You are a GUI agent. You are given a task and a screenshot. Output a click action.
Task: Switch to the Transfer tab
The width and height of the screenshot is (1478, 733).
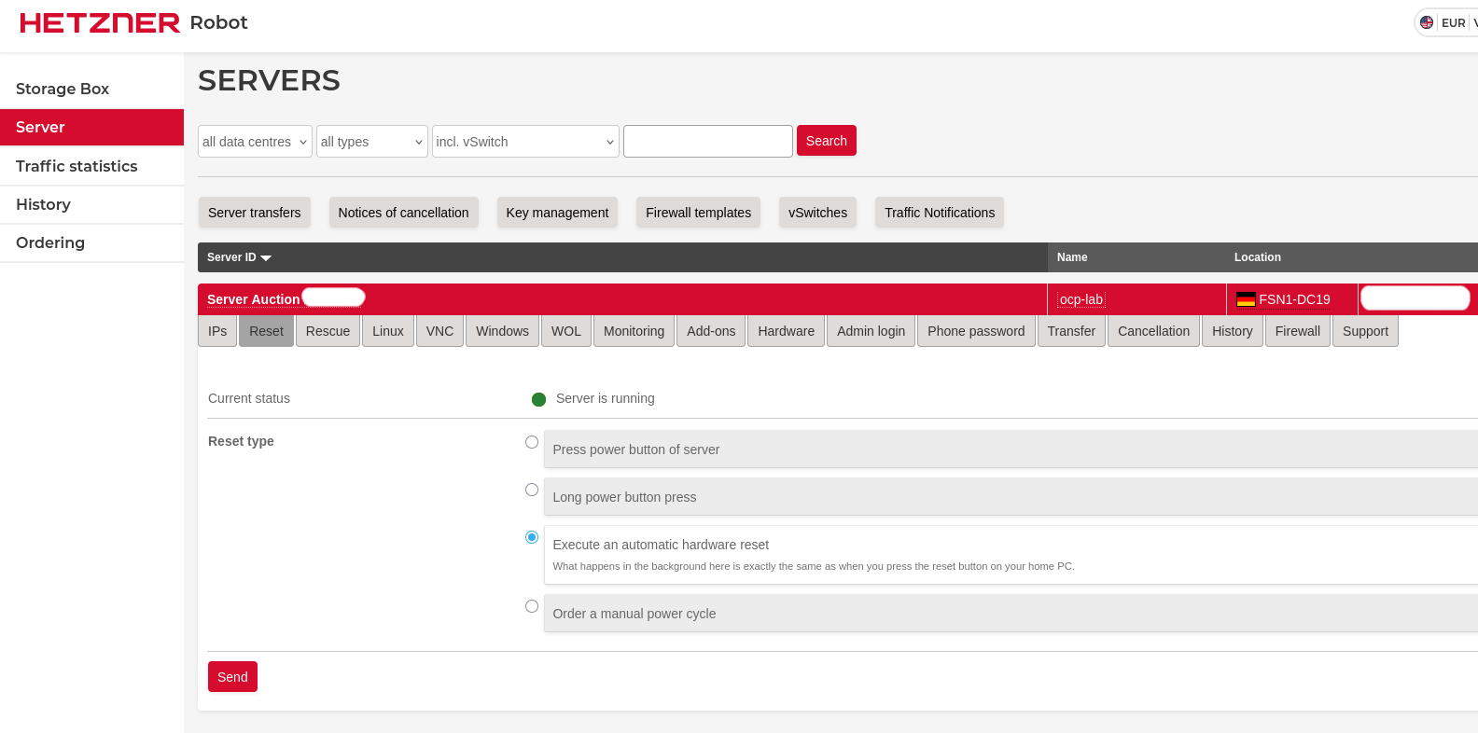[x=1071, y=331]
